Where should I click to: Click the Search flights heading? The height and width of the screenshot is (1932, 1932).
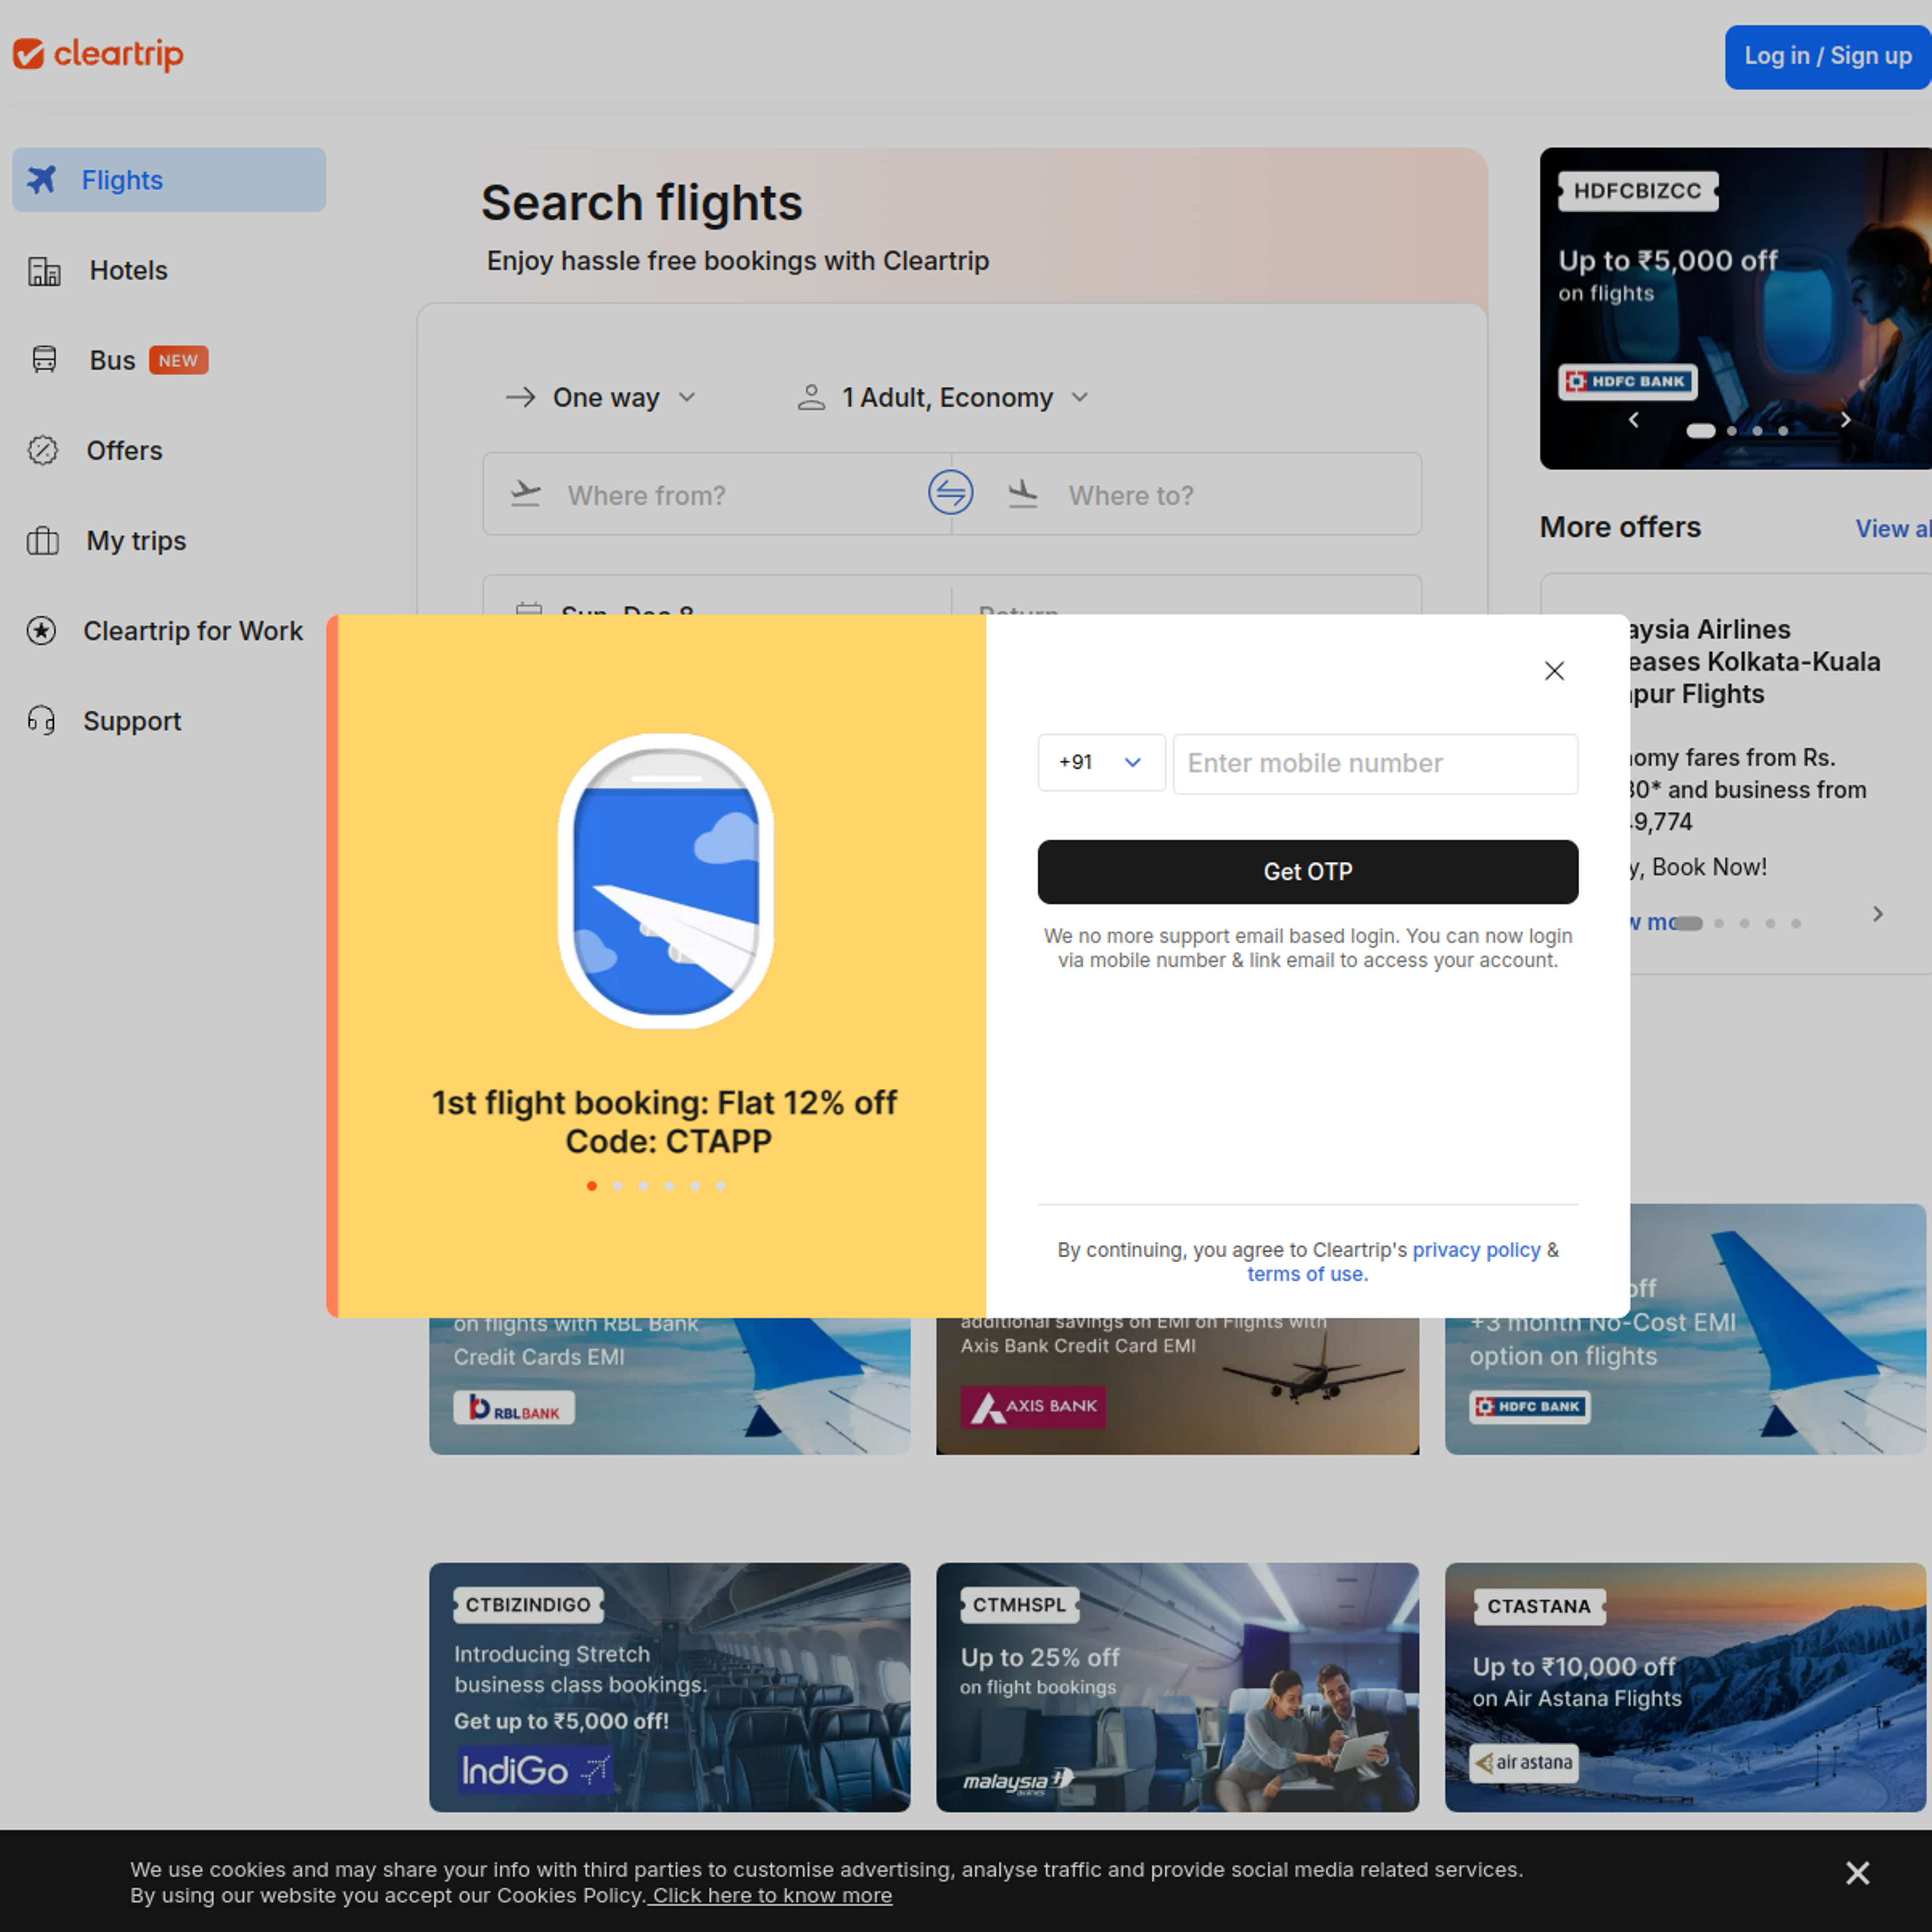(641, 203)
